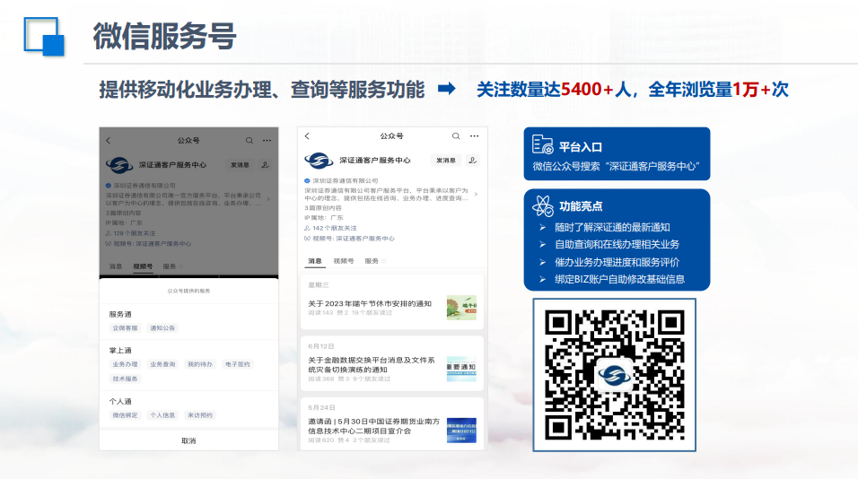This screenshot has width=858, height=479.
Task: Choose the 微信绑定 service chip
Action: [x=126, y=415]
